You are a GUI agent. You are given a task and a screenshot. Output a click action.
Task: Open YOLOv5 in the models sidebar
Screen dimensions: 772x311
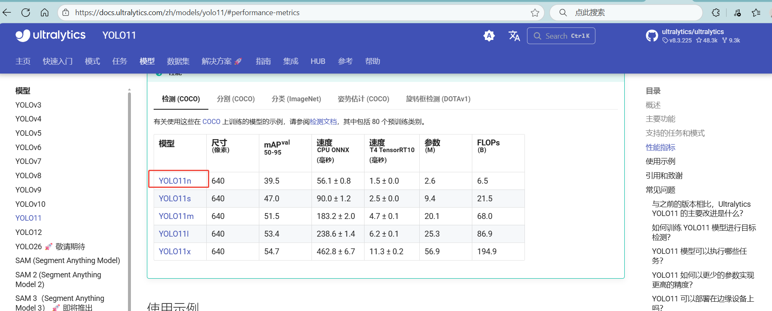point(28,133)
